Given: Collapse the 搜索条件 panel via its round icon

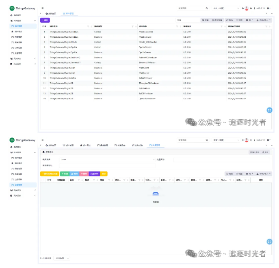Looking at the screenshot, I should [43, 152].
